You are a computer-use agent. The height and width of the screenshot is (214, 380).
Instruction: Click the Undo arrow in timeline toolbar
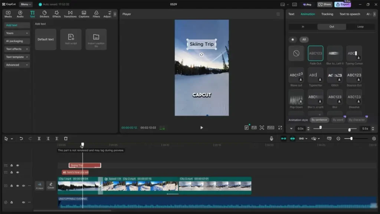coord(21,139)
